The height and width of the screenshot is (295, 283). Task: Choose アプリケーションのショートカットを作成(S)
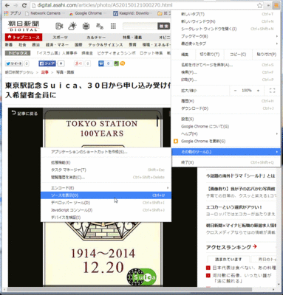(106, 152)
